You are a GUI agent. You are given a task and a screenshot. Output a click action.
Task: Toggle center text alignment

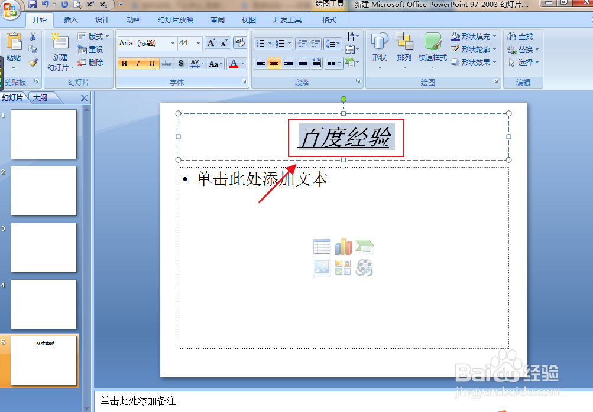point(274,63)
